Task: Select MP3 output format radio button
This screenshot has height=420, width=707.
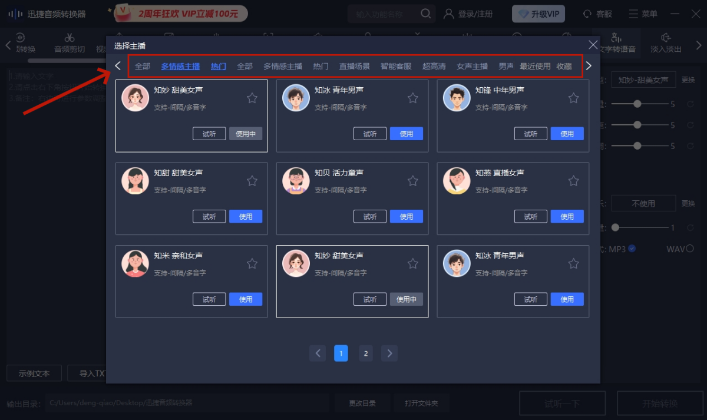Action: pos(632,249)
